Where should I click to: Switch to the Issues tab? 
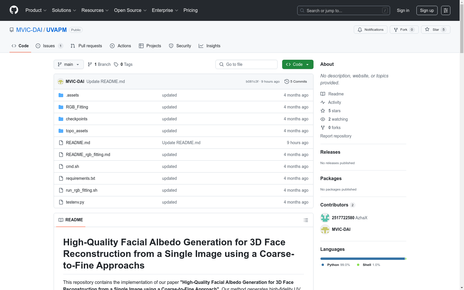coord(49,46)
